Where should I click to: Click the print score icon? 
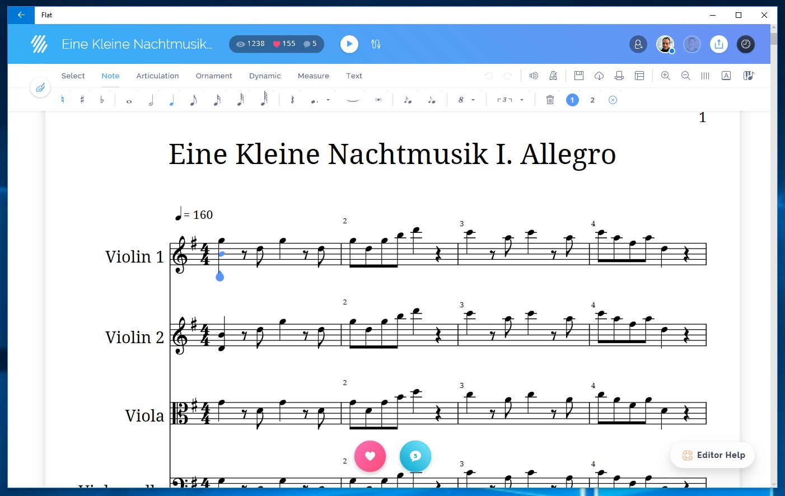click(x=619, y=75)
